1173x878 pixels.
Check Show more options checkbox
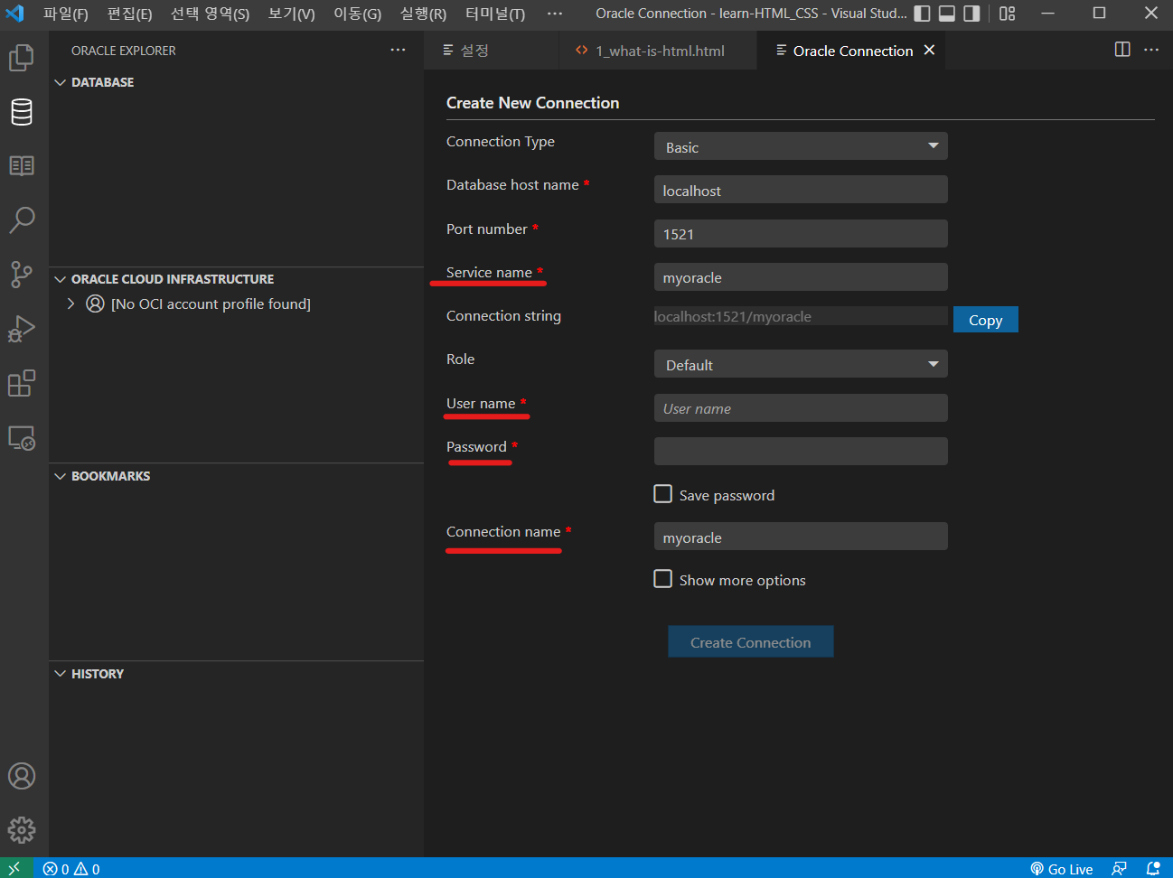point(663,579)
